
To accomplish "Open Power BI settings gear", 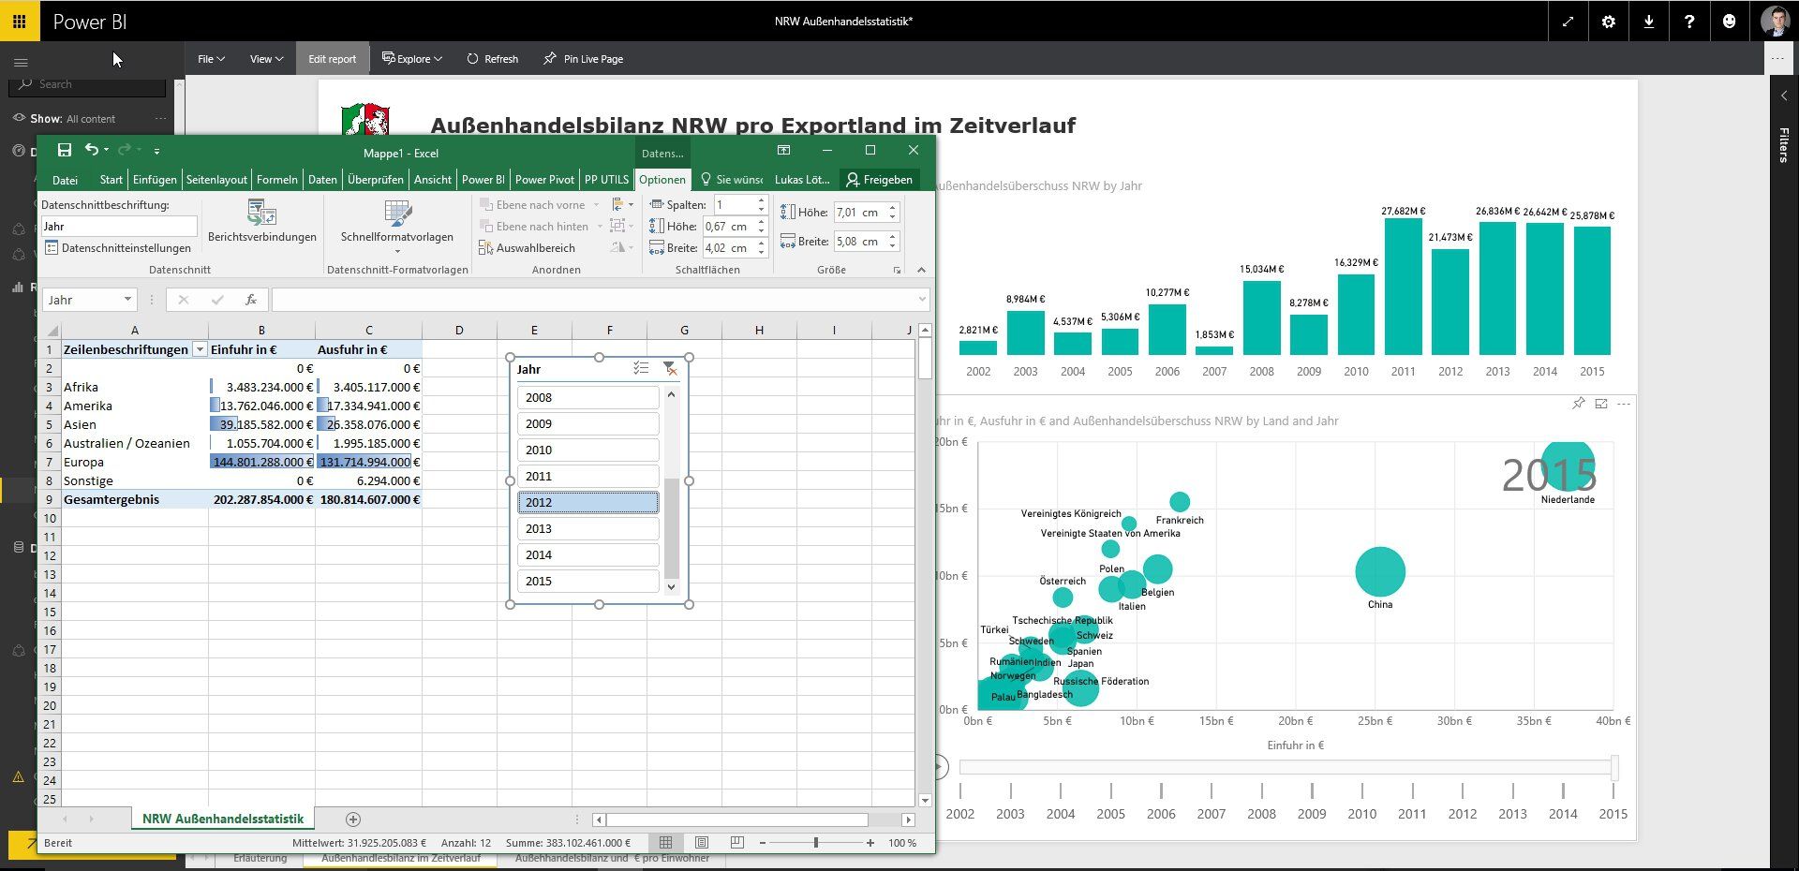I will (1608, 21).
